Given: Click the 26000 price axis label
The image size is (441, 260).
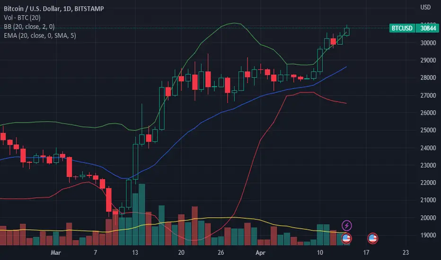Looking at the screenshot, I should 428,113.
